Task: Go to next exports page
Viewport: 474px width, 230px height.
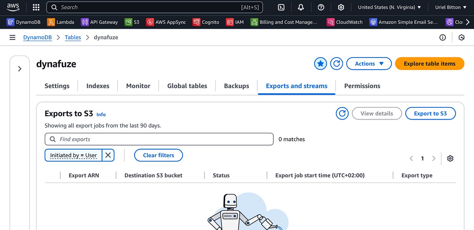Action: pyautogui.click(x=434, y=158)
